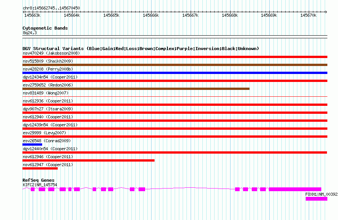The width and height of the screenshot is (338, 220).
Task: Select the magenta FOXH1 gene block
Action: (316, 199)
